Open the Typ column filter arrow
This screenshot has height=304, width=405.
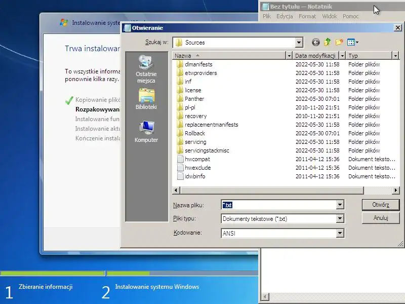coord(395,56)
